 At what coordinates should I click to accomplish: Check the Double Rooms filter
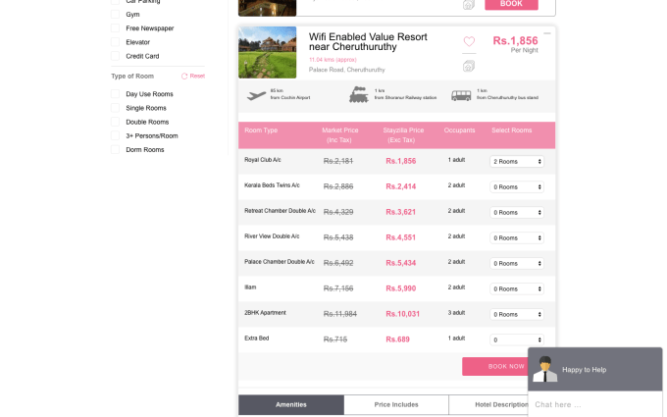tap(115, 122)
